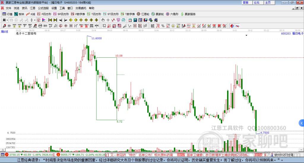Click the volume pane right scroll arrow
This screenshot has height=163, width=304.
click(301, 149)
